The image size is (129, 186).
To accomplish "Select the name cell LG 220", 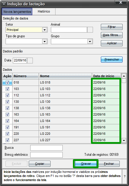I will 65,134.
